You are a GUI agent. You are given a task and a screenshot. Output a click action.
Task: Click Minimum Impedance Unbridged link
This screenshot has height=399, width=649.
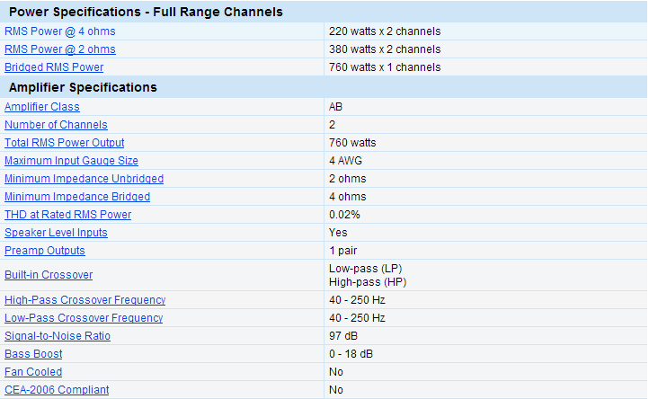pos(84,179)
